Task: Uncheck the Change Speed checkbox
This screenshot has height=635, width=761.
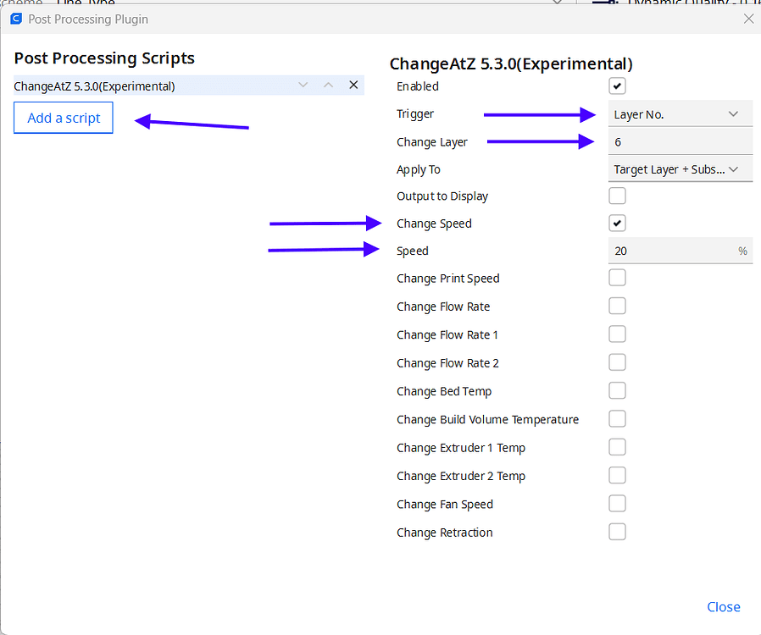Action: pos(618,224)
